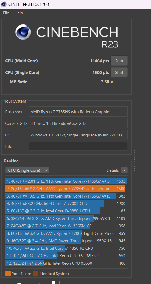The width and height of the screenshot is (151, 284).
Task: Click the Processor name field
Action: (x=78, y=111)
